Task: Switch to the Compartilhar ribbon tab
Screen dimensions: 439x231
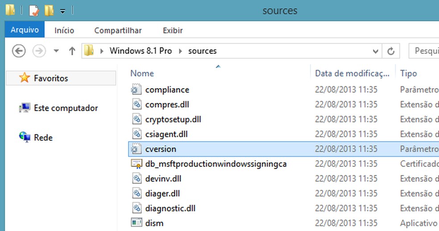Action: click(x=118, y=31)
